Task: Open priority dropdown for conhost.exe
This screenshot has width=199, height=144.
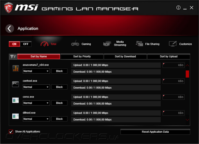Action: pyautogui.click(x=36, y=87)
